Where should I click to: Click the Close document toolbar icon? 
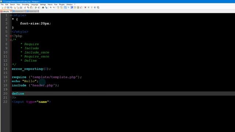click(15, 7)
